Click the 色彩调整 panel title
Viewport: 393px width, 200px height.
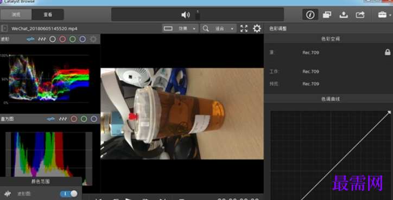point(278,29)
